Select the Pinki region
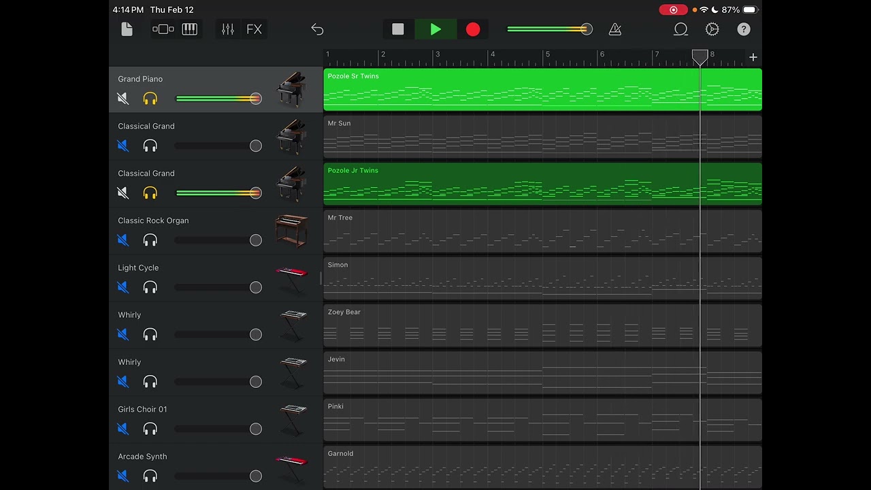Screen dimensions: 871x490 pos(542,420)
